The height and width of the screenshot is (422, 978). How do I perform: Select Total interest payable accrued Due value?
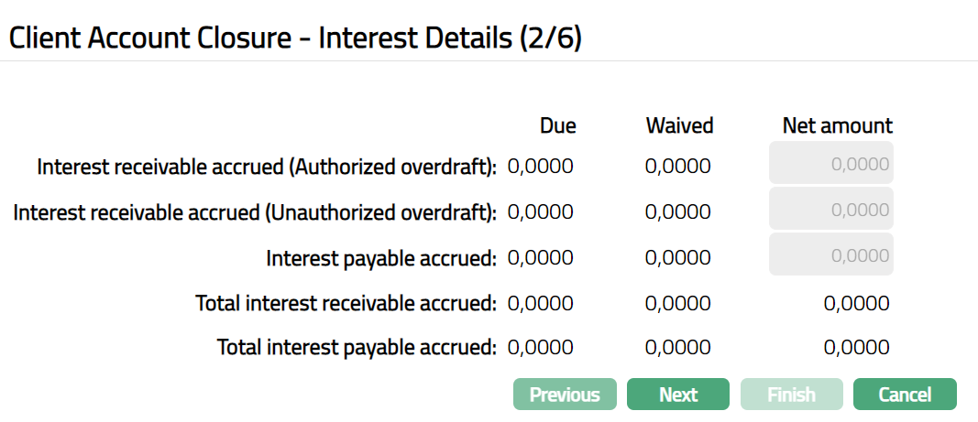(540, 348)
